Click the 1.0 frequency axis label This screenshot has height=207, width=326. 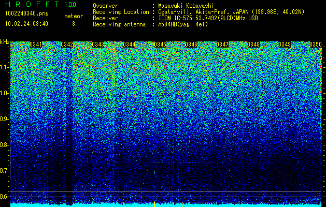click(4, 93)
